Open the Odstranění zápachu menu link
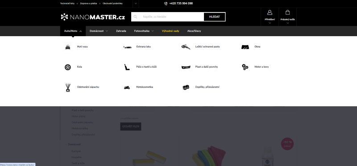This screenshot has height=166, width=357. [x=88, y=87]
